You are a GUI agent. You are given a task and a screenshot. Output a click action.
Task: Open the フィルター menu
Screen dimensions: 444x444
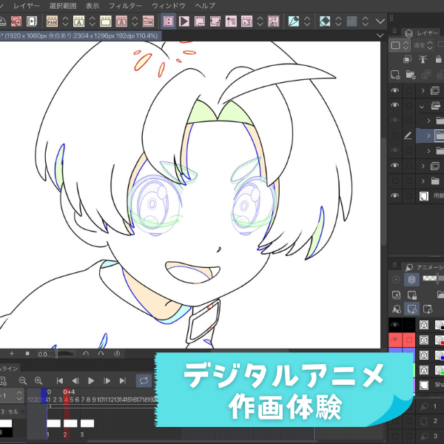click(125, 5)
